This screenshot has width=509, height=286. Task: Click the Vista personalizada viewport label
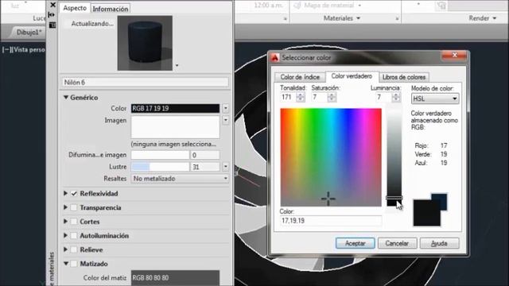(29, 49)
